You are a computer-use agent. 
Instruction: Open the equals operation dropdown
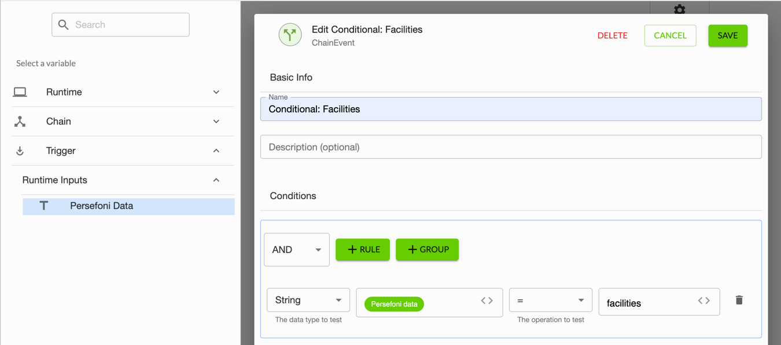click(x=551, y=300)
